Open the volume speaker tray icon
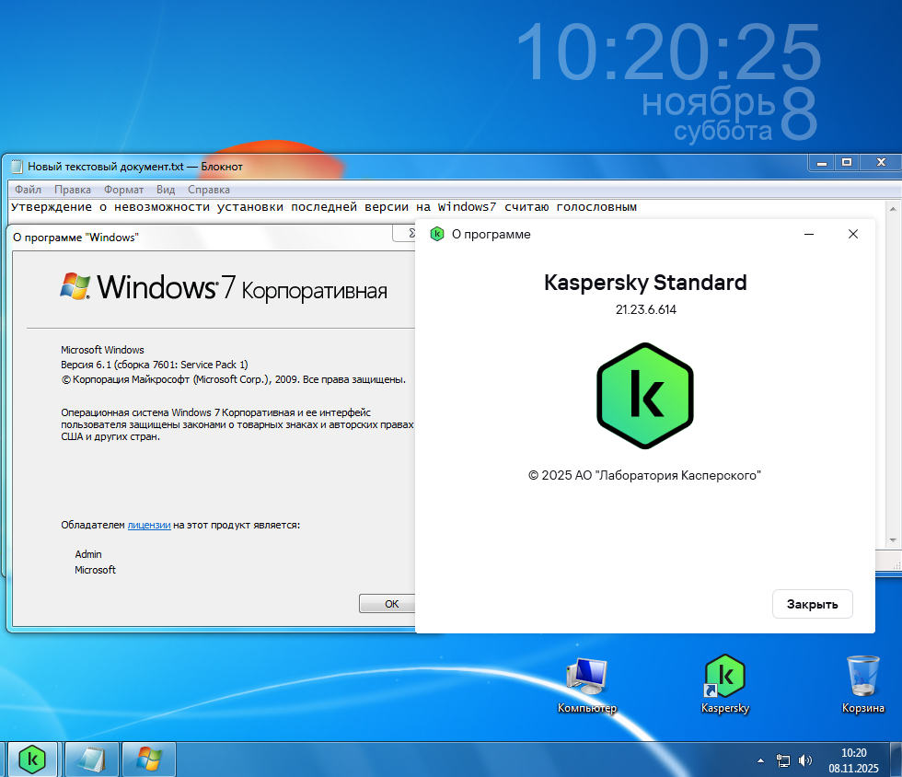 (x=804, y=760)
